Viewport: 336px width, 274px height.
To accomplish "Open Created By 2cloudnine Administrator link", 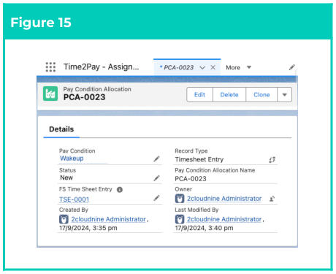I will (108, 219).
